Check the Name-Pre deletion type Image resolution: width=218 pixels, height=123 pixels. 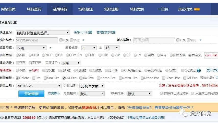point(99,78)
